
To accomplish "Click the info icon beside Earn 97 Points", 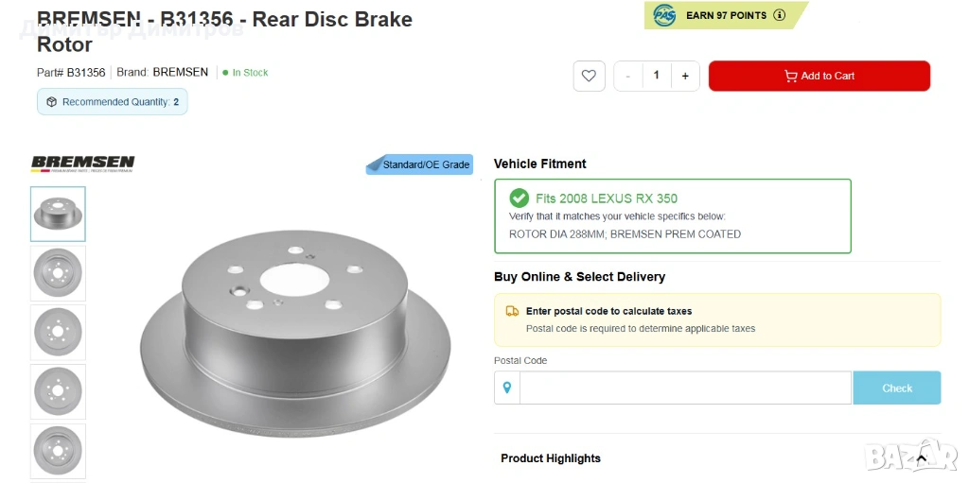I will tap(780, 15).
